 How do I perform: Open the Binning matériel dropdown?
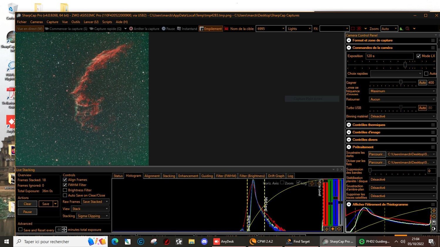402,116
